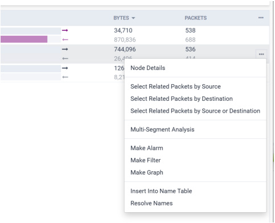275x223 pixels.
Task: Click the dark right arrow beside 744,096 bytes
Action: 65,49
